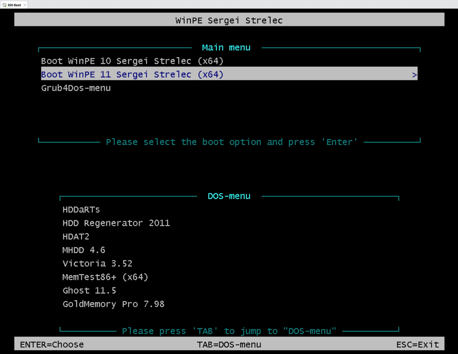Close the ISO Boot tab

[x=25, y=4]
